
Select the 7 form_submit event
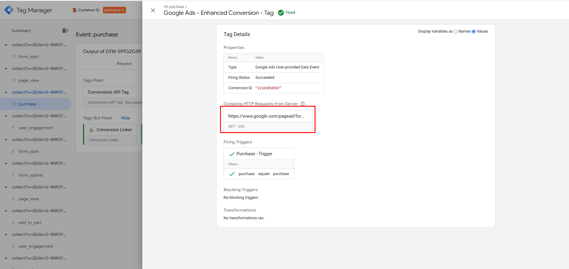point(31,175)
